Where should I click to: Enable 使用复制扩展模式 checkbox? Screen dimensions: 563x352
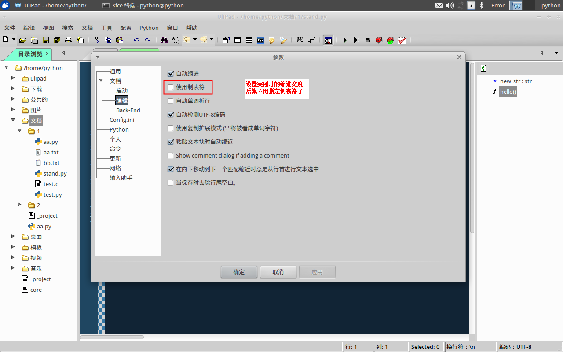click(x=171, y=128)
